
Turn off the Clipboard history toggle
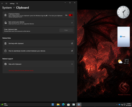(71, 15)
